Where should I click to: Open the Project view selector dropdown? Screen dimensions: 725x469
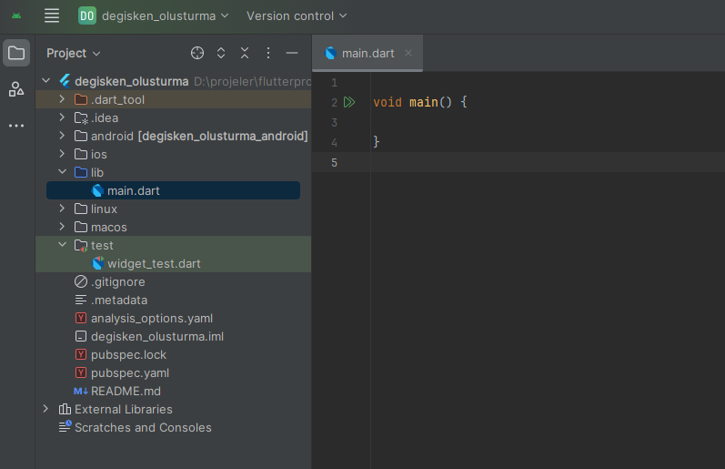73,53
